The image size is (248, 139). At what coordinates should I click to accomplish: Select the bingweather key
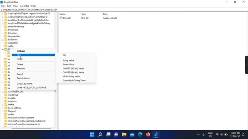click(x=14, y=36)
